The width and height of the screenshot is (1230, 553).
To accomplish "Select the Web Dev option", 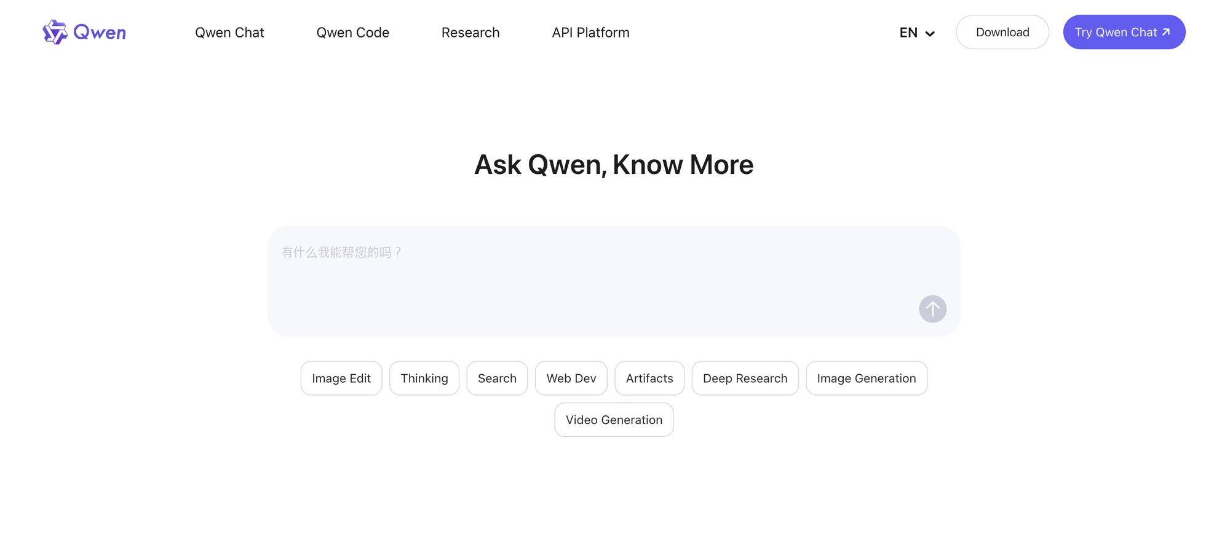I will pyautogui.click(x=571, y=378).
